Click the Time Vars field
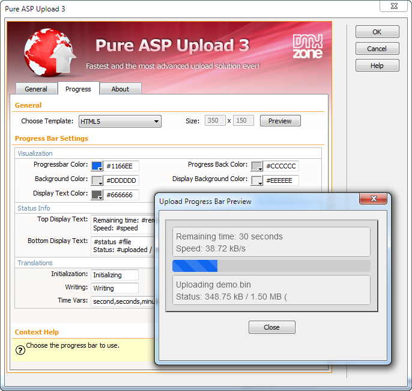This screenshot has height=391, width=412. pyautogui.click(x=123, y=301)
